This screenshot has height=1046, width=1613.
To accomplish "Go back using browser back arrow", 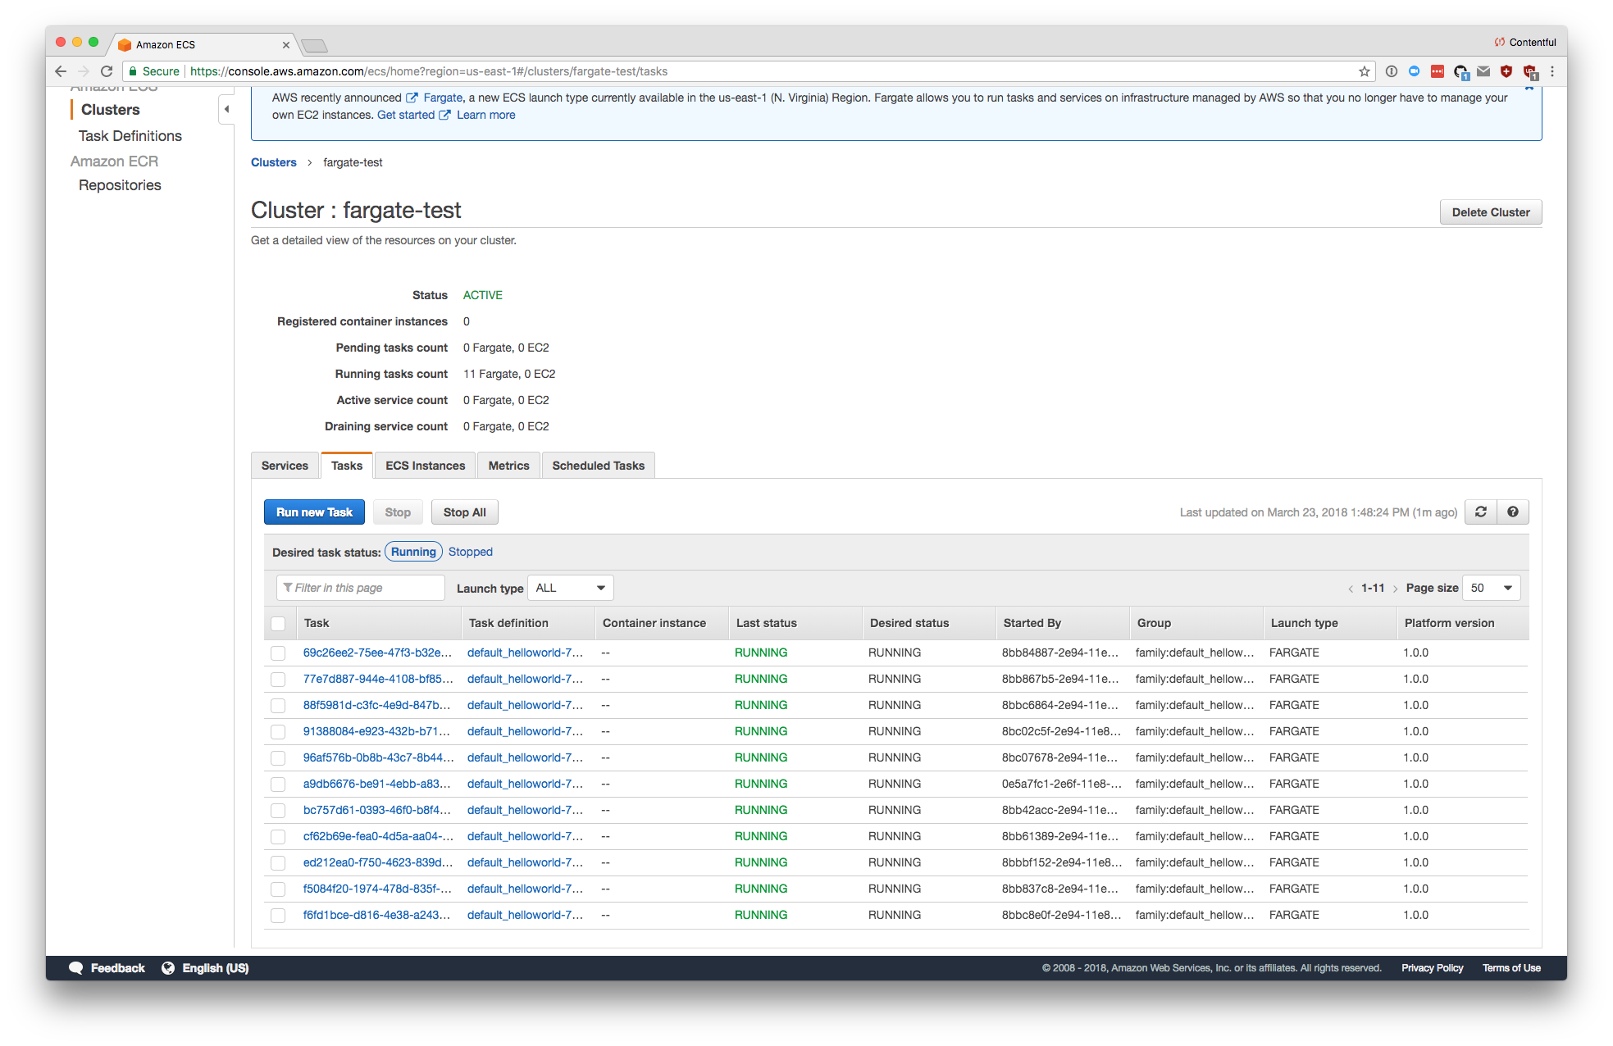I will 61,71.
